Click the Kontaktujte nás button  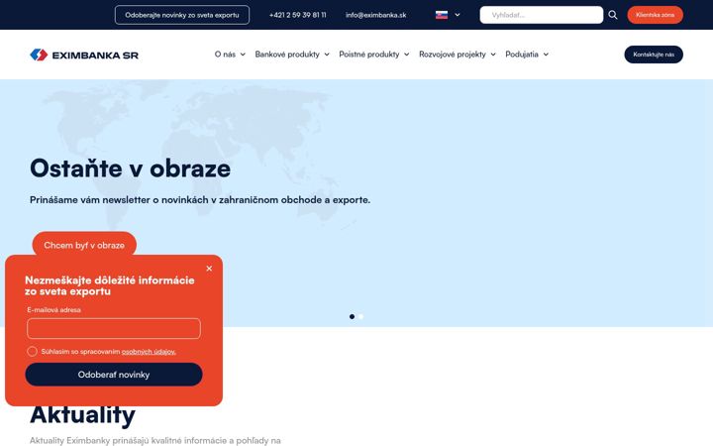(654, 55)
